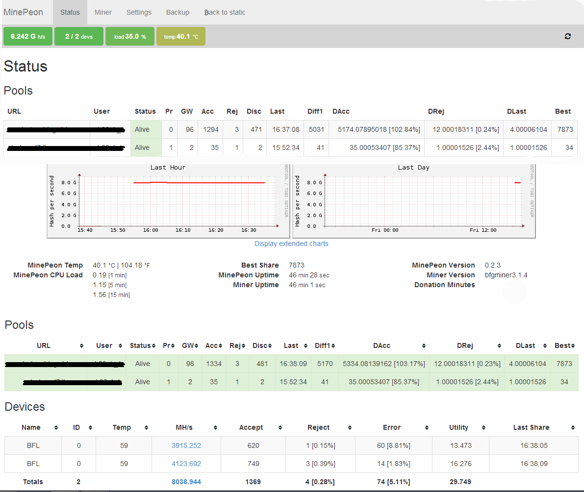Sort lower Pools table by Acc
The image size is (584, 492).
pos(214,346)
